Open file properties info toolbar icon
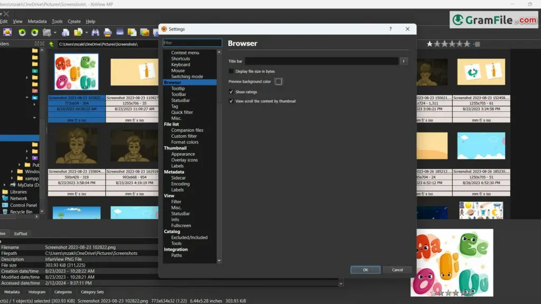 (65, 32)
